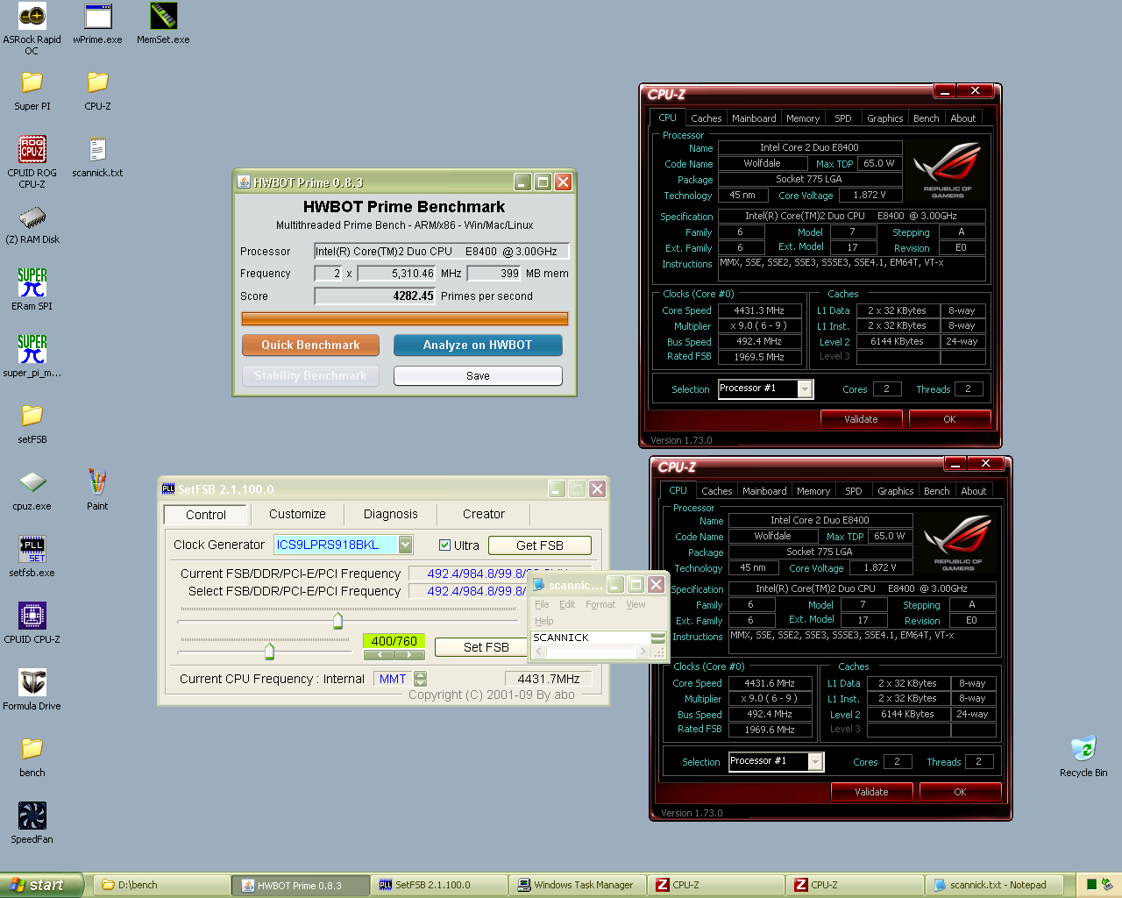Select the Paint desktop icon
This screenshot has width=1122, height=898.
pyautogui.click(x=97, y=489)
